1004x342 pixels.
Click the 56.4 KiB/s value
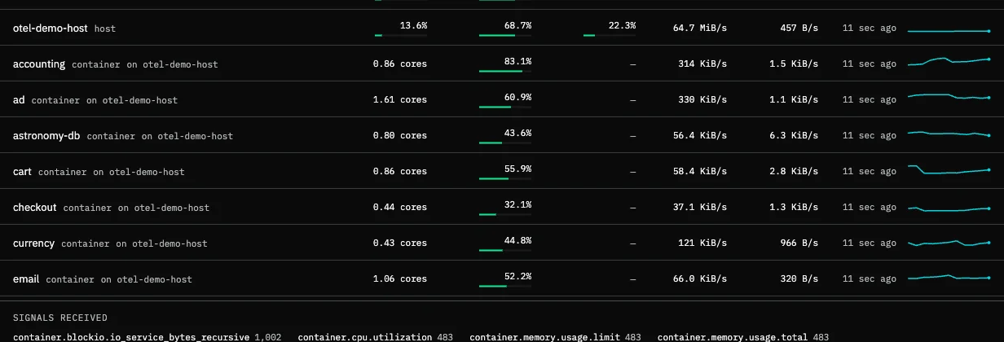[700, 135]
